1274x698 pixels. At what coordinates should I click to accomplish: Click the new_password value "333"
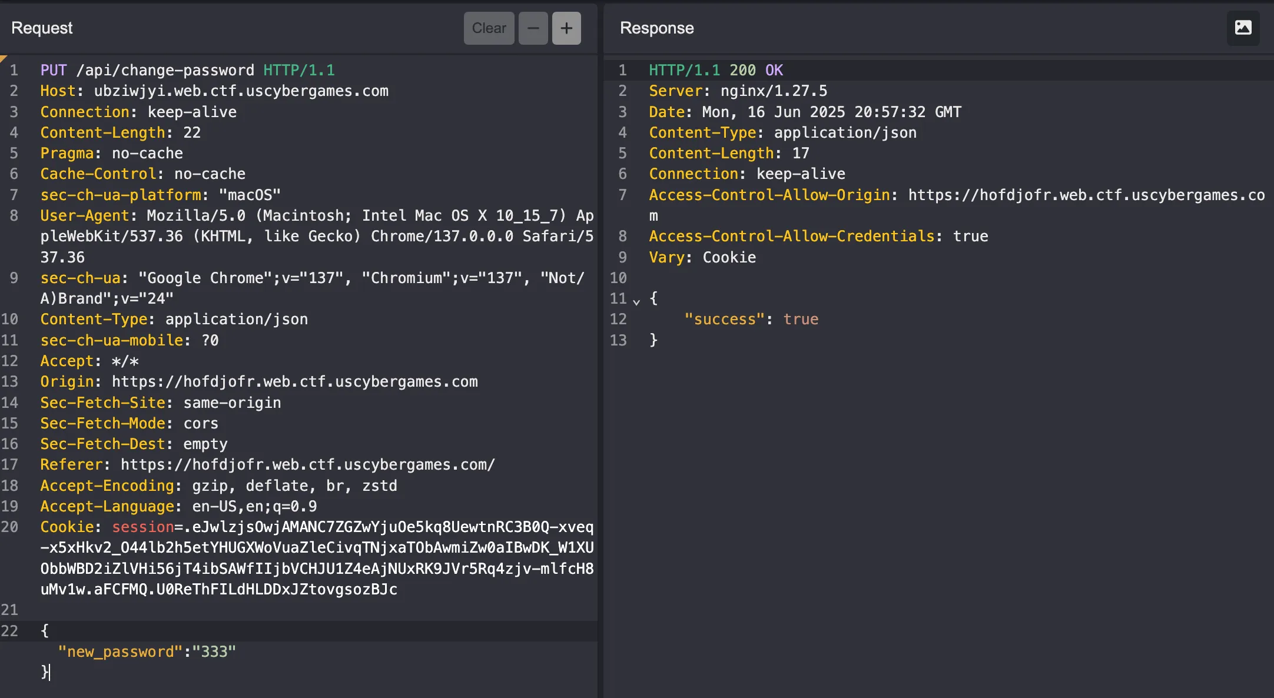(x=214, y=652)
